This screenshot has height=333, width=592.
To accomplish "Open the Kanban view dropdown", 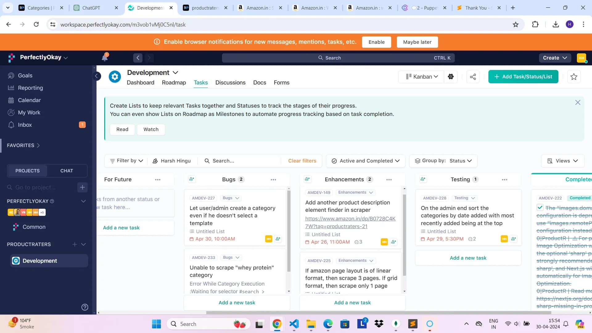I will 422,77.
